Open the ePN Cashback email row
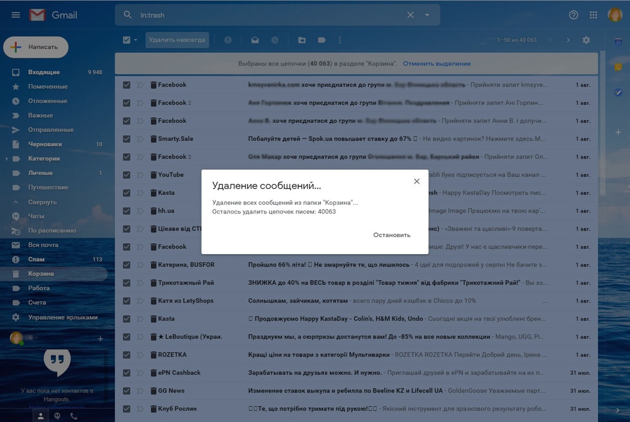The height and width of the screenshot is (422, 630). [356, 373]
